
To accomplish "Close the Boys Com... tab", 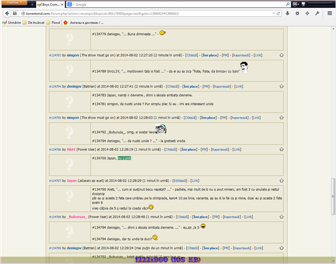I will (x=62, y=4).
